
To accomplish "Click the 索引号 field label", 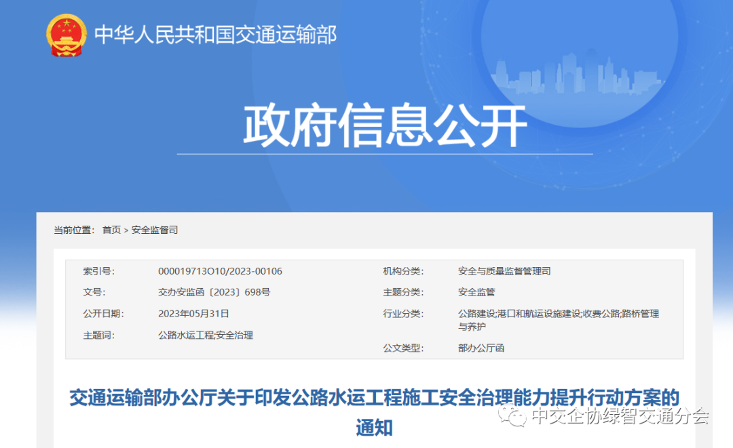I will (98, 272).
